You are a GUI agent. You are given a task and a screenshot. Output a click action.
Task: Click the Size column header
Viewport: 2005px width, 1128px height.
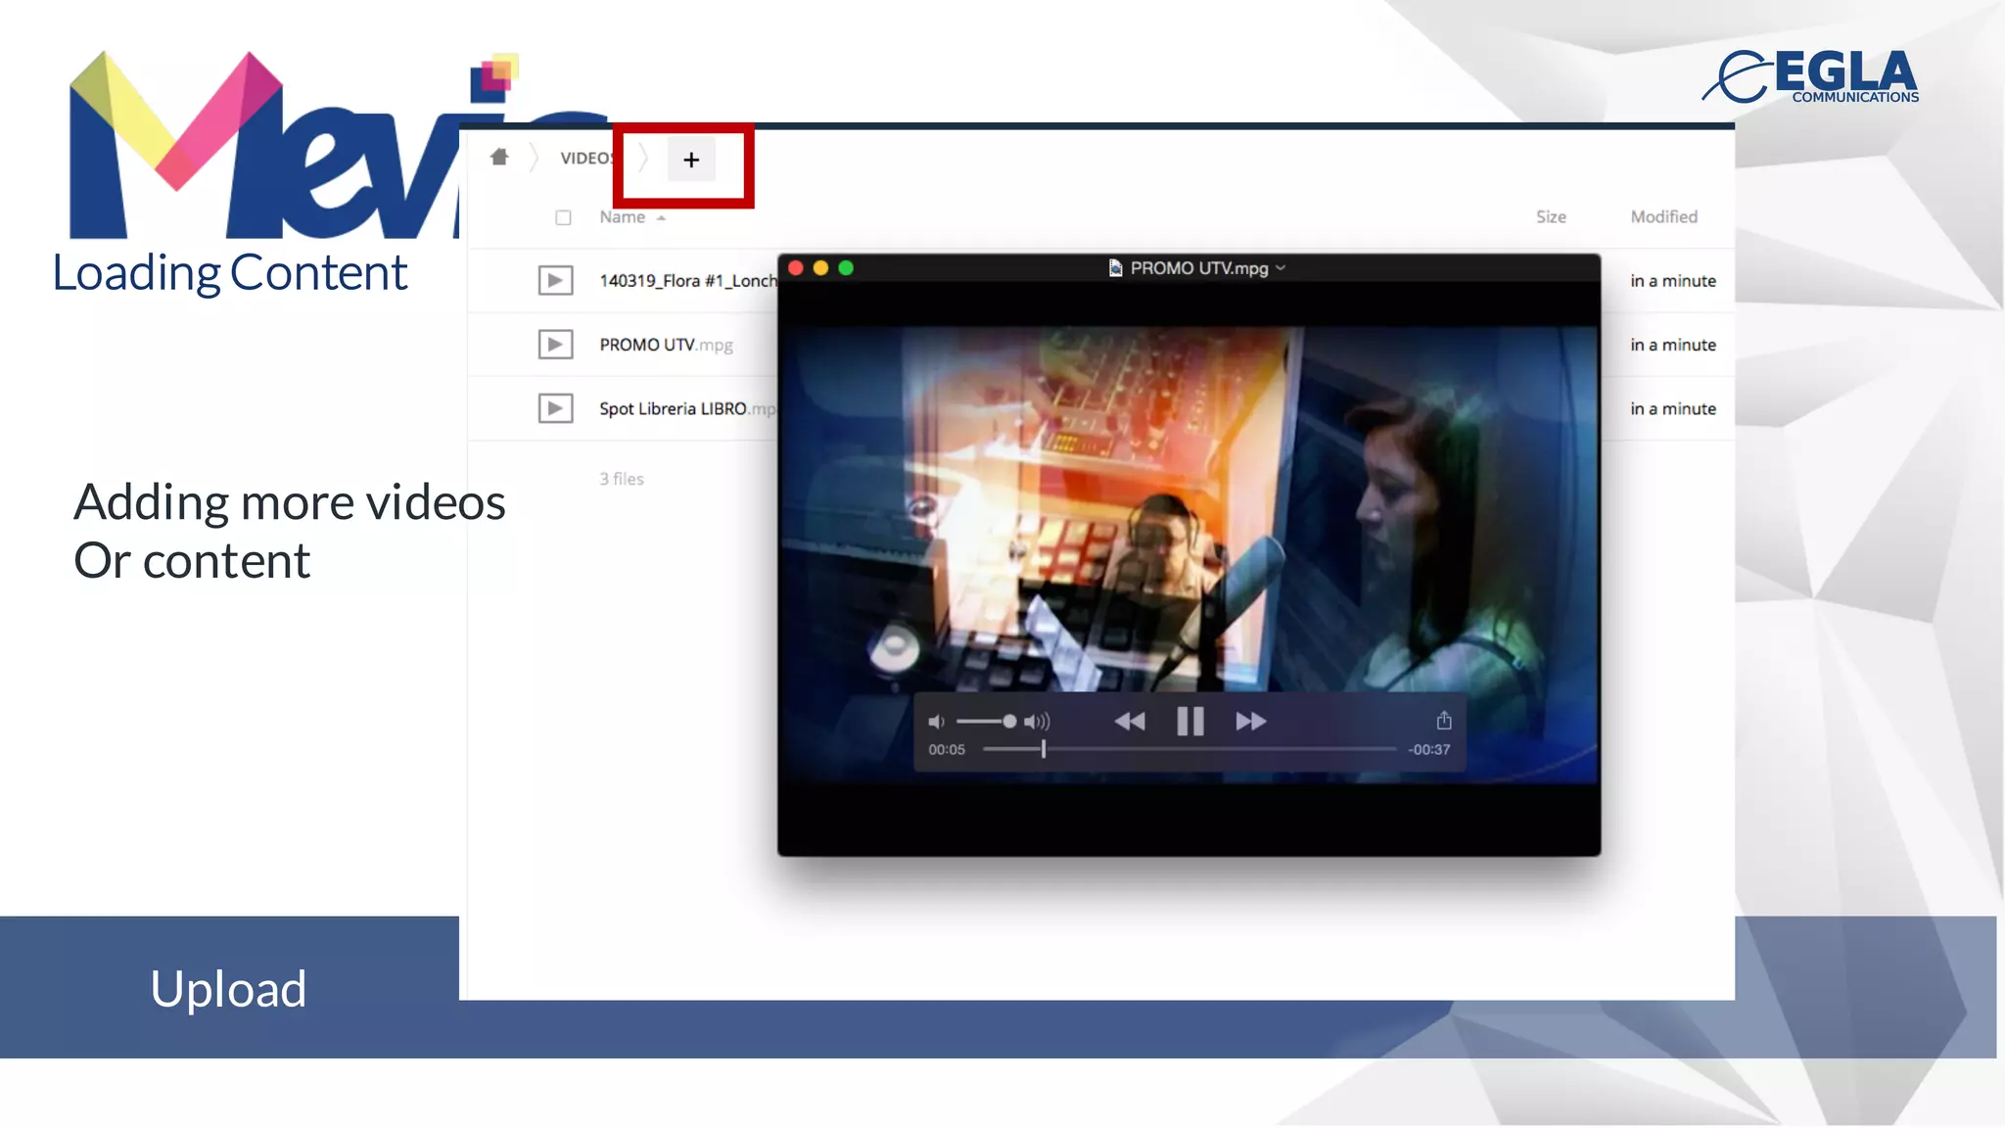[x=1551, y=217]
